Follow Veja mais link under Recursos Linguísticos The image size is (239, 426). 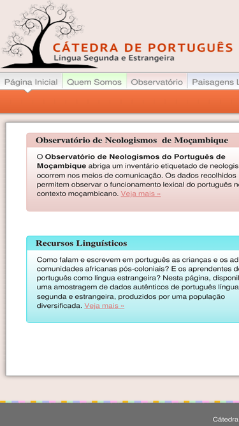point(105,306)
